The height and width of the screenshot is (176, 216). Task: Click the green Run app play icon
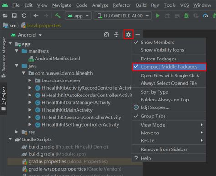tap(158, 16)
